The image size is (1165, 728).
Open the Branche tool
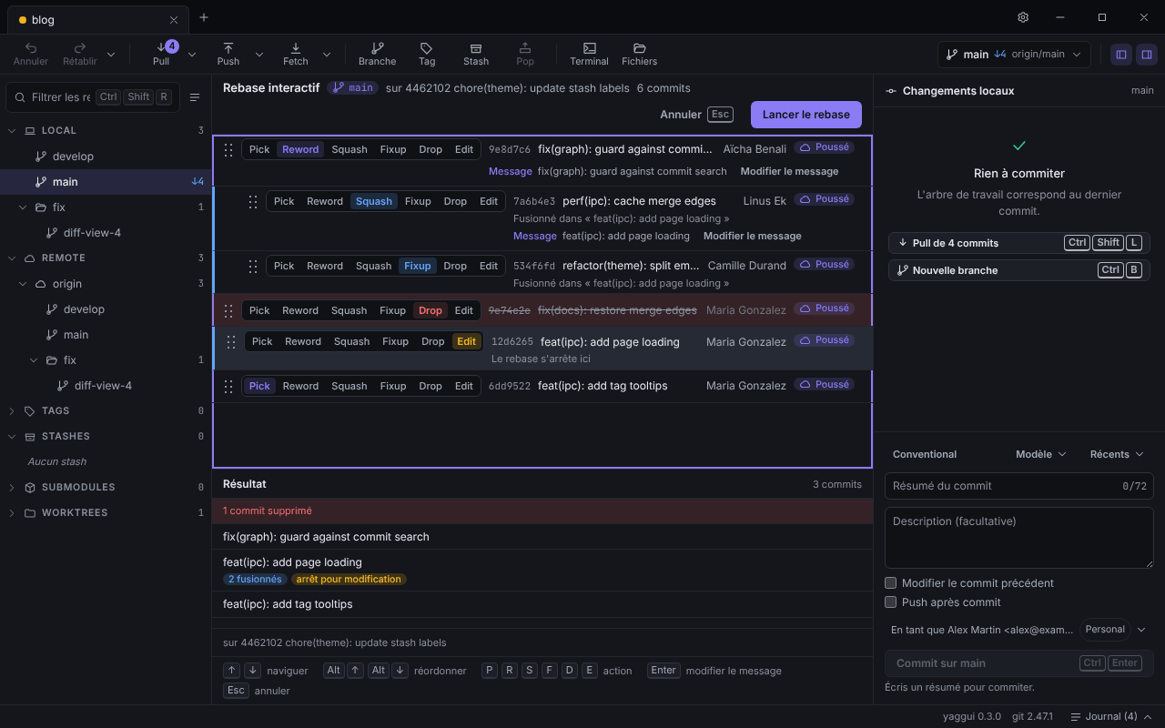pos(377,54)
